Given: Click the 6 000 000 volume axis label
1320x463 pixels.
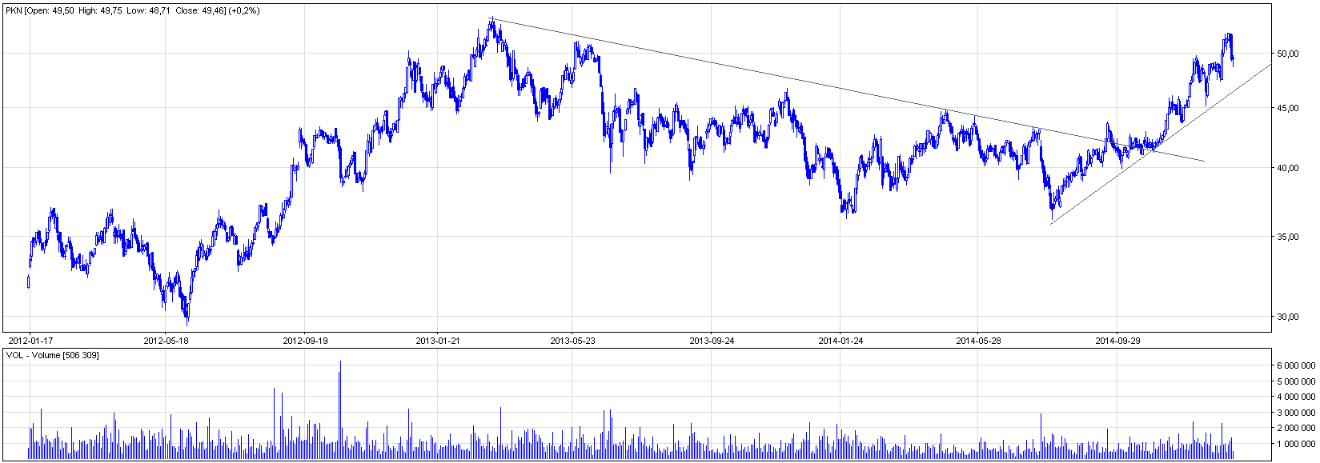Looking at the screenshot, I should click(1296, 365).
